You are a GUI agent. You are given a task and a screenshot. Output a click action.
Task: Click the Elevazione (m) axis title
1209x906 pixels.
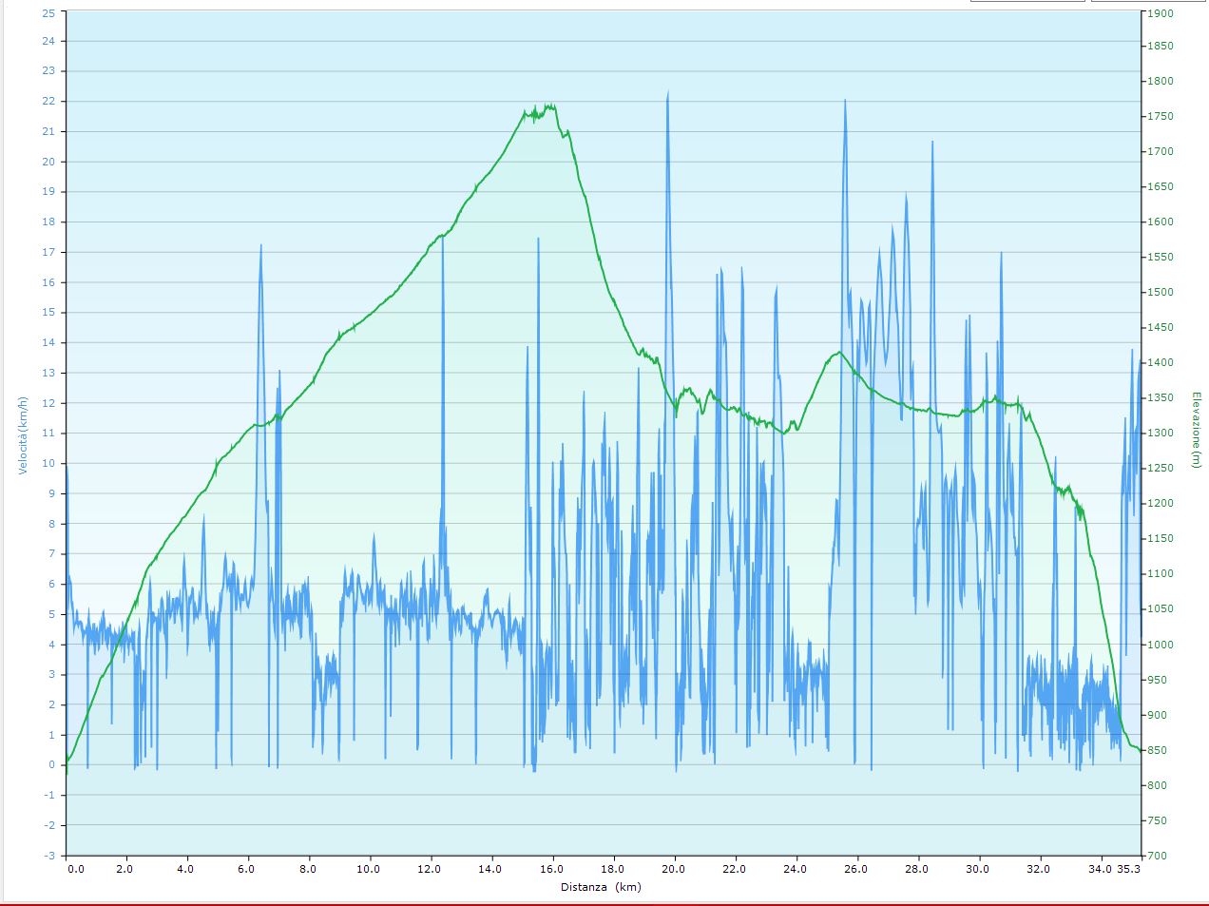tap(1196, 434)
